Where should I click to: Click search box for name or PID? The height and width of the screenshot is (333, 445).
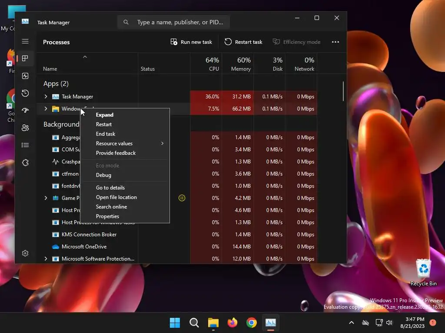(174, 22)
